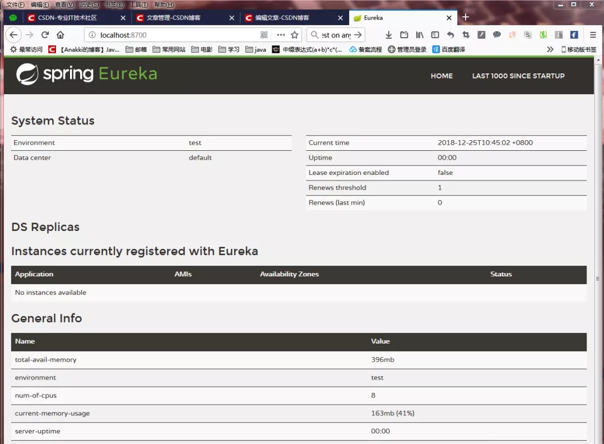This screenshot has width=604, height=444.
Task: Bookmark this page with the star icon
Action: (x=295, y=35)
